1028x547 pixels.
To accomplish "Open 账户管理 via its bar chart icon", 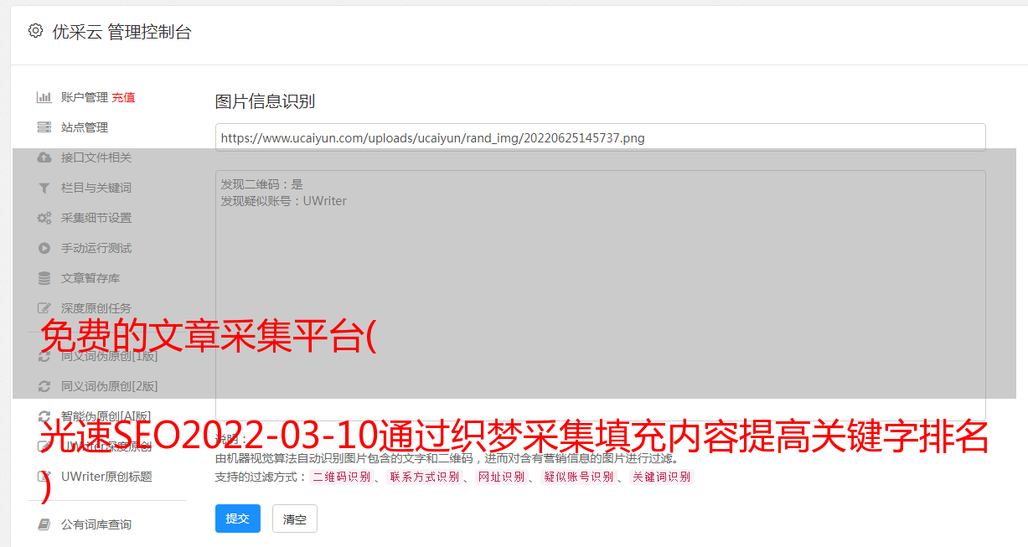I will (x=44, y=97).
